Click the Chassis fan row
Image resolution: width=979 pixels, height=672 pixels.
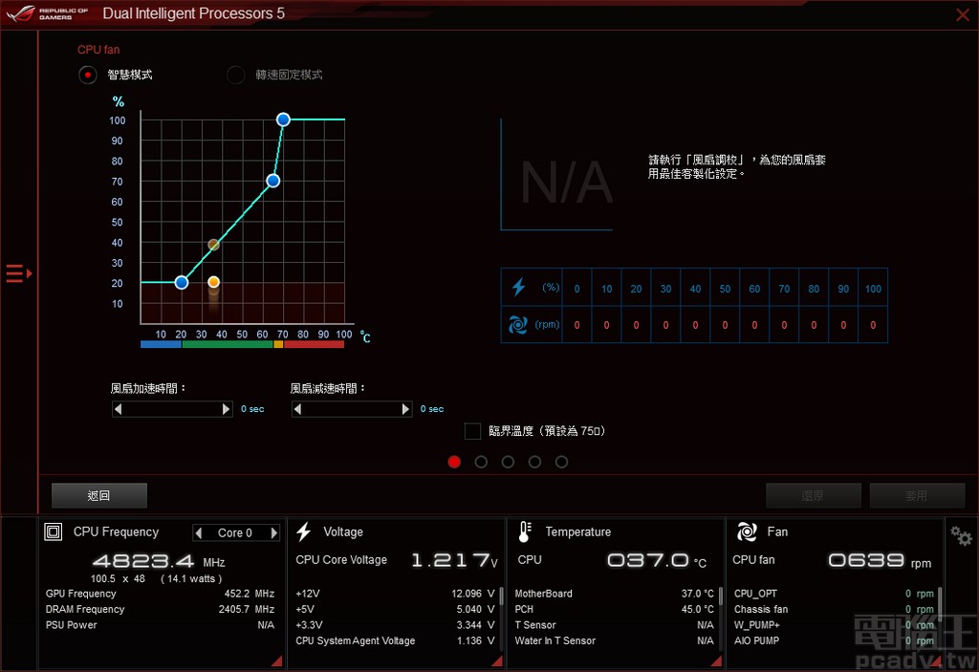coord(834,609)
